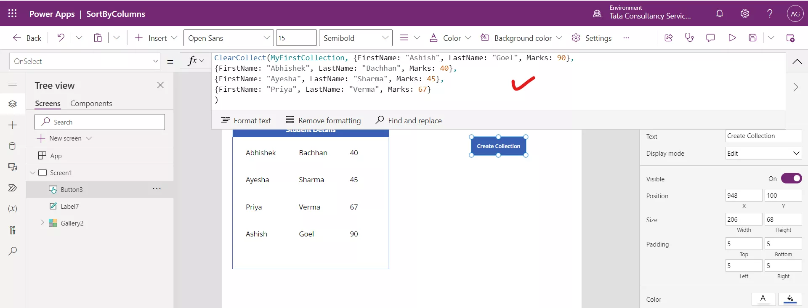Open the Comments icon
The height and width of the screenshot is (308, 808).
[710, 38]
